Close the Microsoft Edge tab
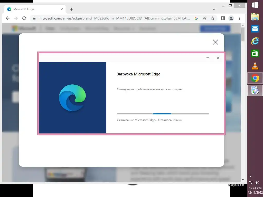 62,9
